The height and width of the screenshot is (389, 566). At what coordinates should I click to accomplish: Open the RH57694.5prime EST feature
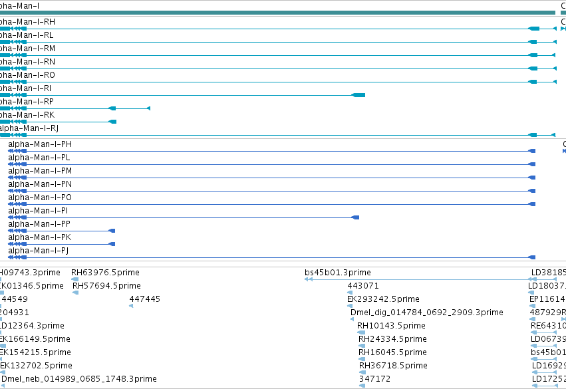(x=107, y=286)
